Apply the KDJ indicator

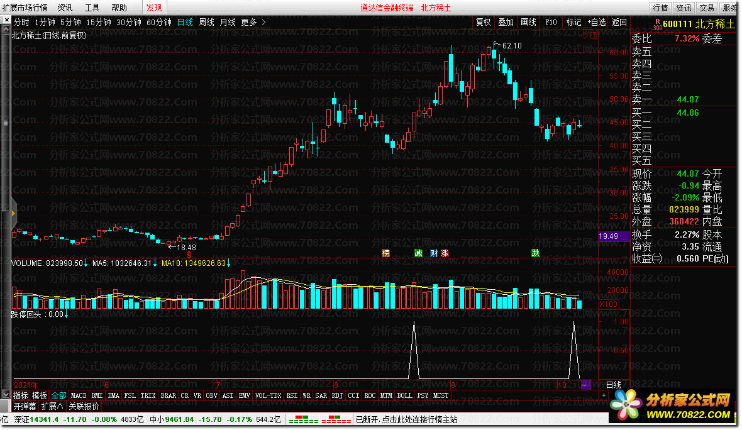pyautogui.click(x=337, y=395)
